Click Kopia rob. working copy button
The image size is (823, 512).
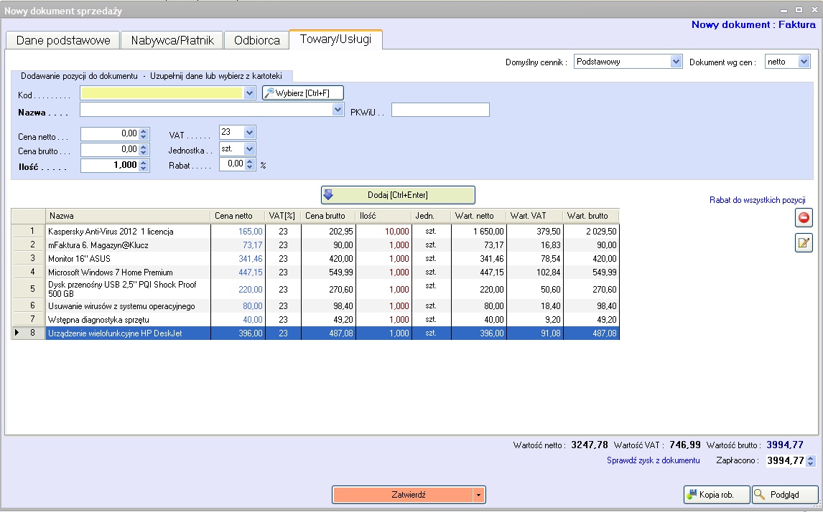pyautogui.click(x=717, y=495)
